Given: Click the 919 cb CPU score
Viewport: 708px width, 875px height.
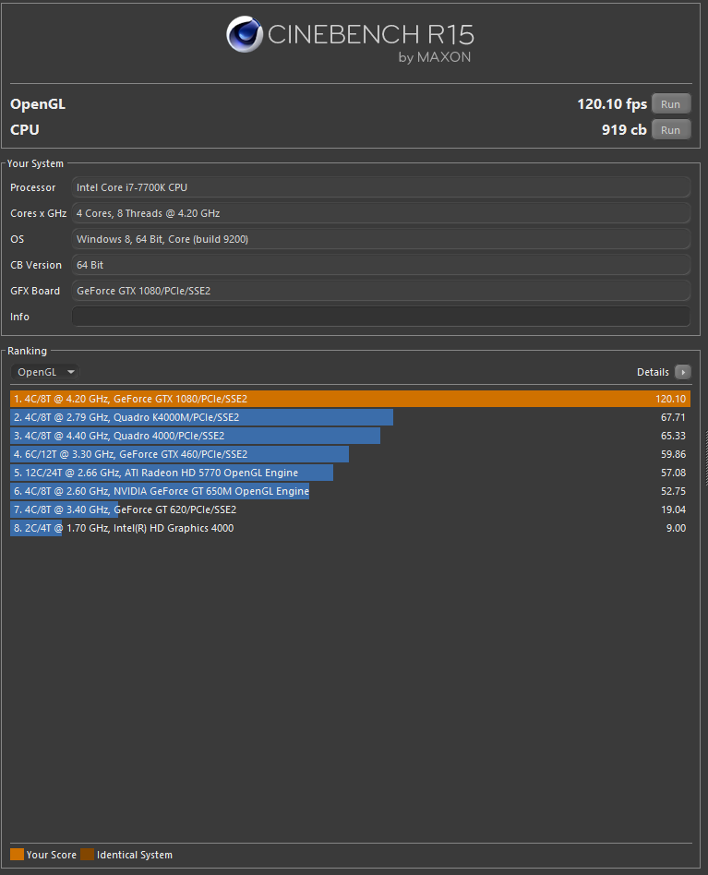Looking at the screenshot, I should tap(624, 129).
